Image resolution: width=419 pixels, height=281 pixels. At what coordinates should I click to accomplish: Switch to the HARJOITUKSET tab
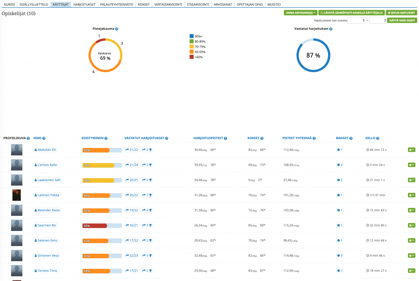[84, 5]
